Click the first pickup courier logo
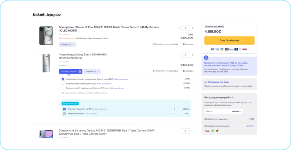291x150 pixels. [207, 131]
